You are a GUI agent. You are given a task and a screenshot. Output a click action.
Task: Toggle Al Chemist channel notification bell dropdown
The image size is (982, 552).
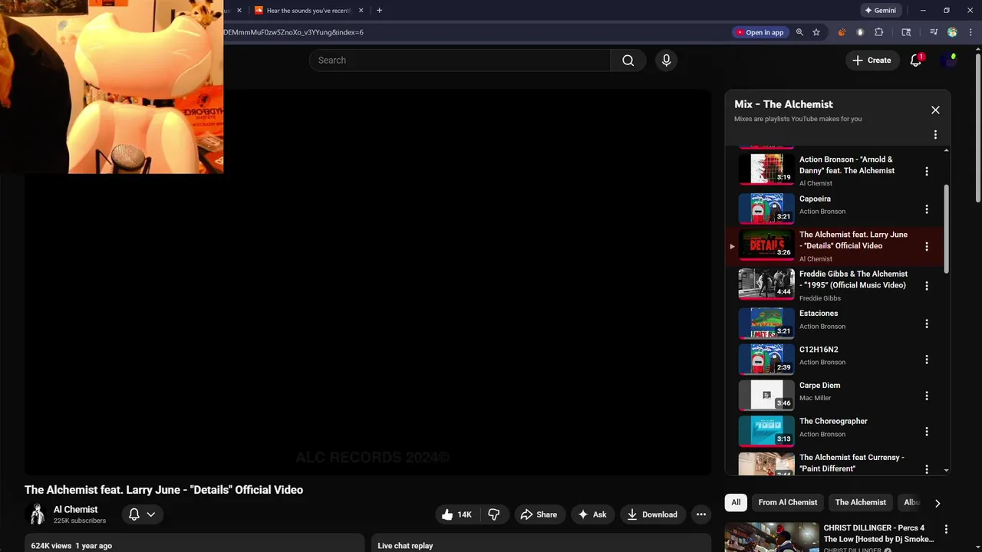coord(142,514)
